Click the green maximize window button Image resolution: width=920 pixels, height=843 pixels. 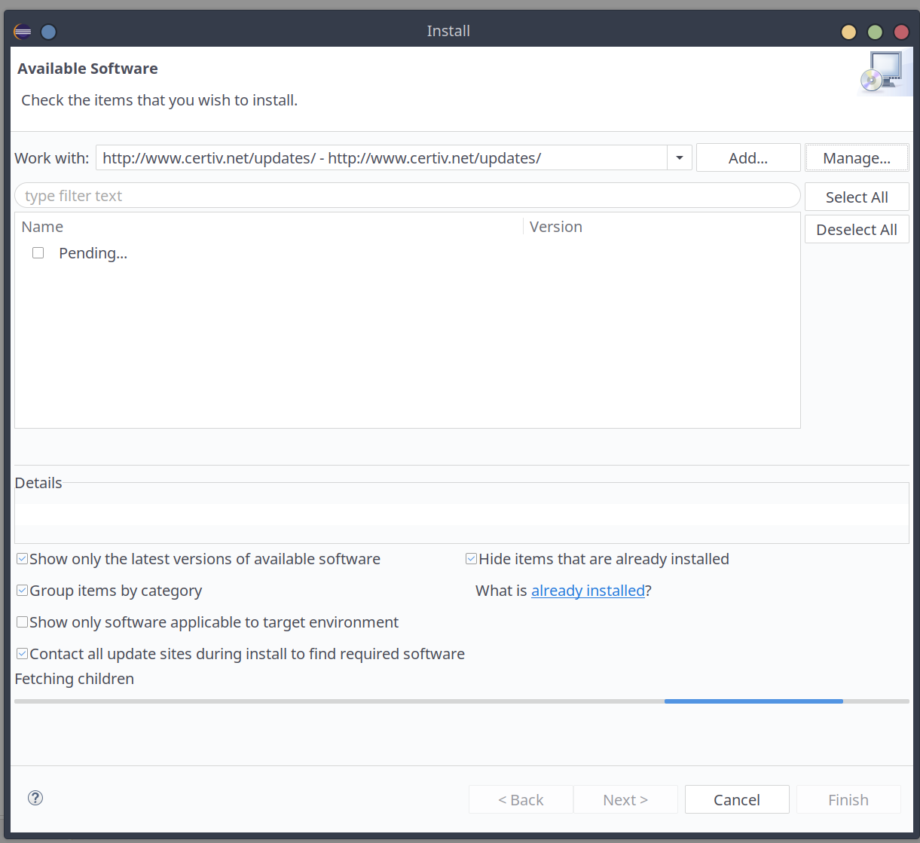(875, 32)
